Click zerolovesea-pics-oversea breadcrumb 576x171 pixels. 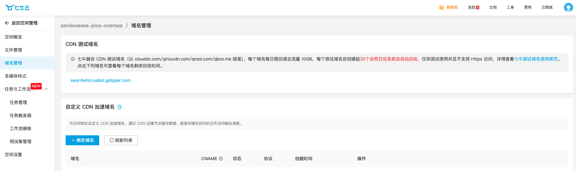coord(91,25)
